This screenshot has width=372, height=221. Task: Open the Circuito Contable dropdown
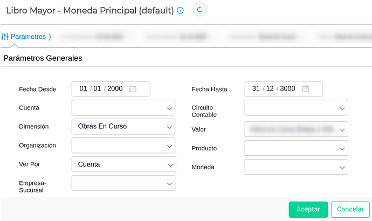(296, 108)
